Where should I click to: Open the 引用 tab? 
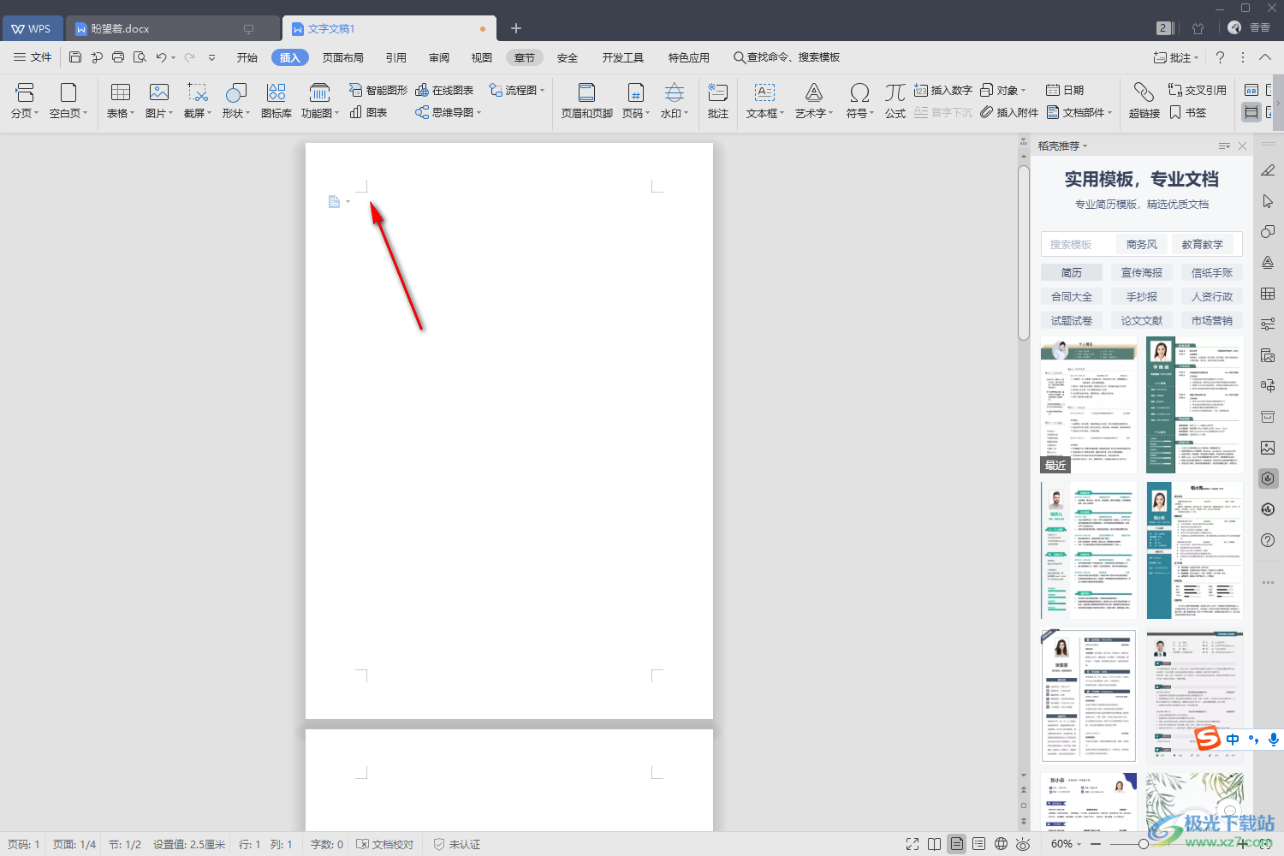coord(395,57)
